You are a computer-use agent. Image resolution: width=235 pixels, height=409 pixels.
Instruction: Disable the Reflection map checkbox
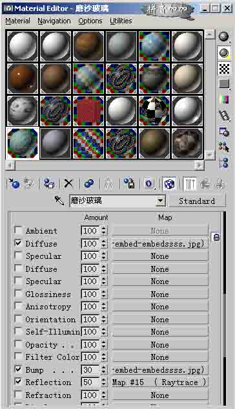[x=18, y=382]
